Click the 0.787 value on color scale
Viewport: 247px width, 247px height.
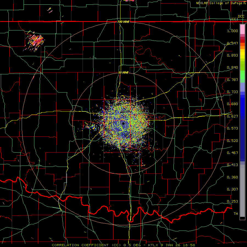click(x=232, y=80)
